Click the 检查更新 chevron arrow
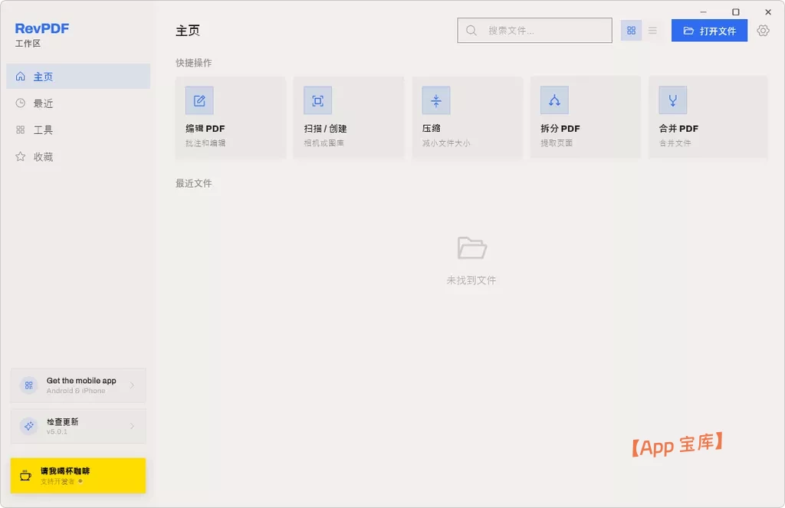This screenshot has height=508, width=785. (132, 427)
